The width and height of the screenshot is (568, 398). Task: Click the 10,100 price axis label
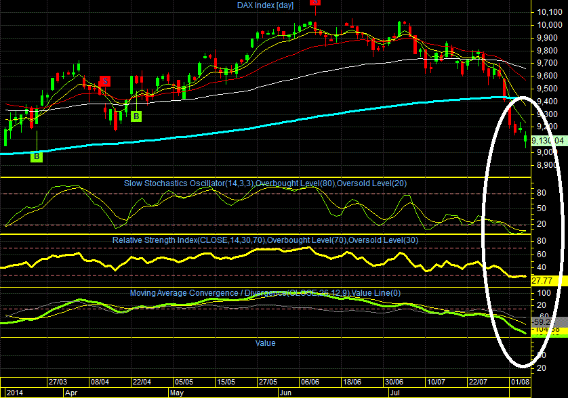[550, 12]
